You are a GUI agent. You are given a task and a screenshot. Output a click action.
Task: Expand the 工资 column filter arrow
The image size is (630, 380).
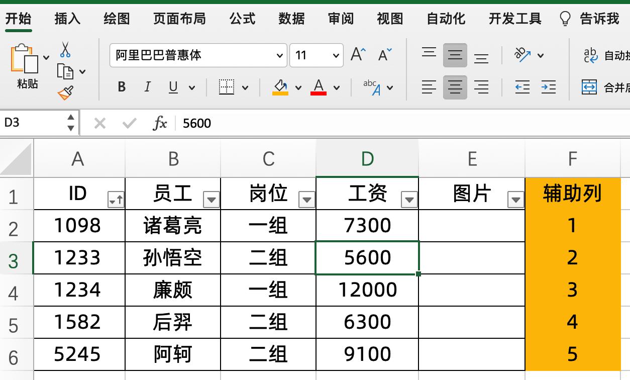pos(408,200)
